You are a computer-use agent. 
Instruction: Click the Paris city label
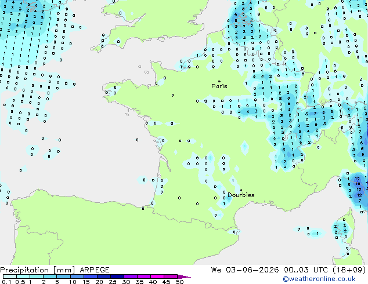(219, 86)
